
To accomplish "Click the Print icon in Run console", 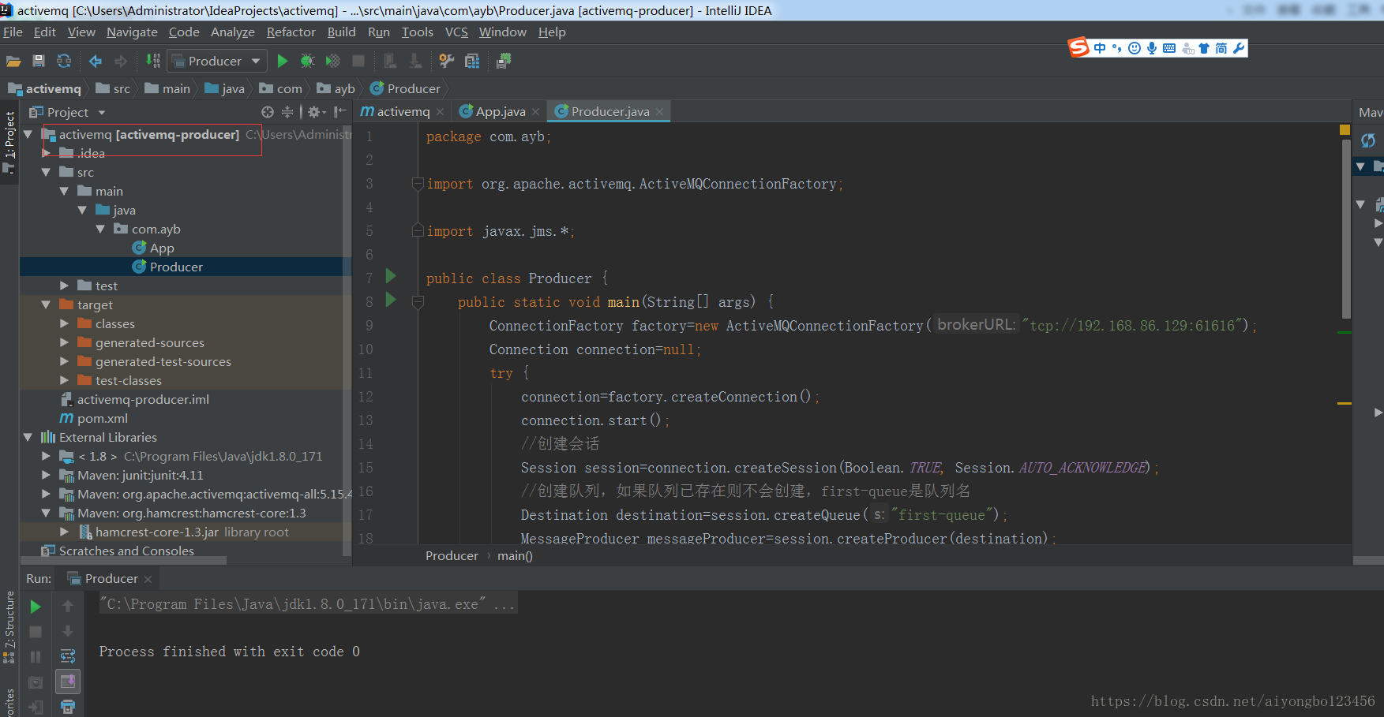I will pos(68,707).
